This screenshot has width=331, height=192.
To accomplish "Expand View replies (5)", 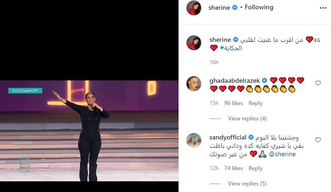I will click(x=247, y=184).
